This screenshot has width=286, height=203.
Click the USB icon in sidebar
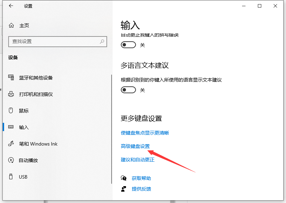11,177
